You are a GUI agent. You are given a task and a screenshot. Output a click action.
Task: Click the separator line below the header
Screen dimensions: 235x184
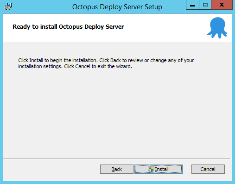[117, 41]
